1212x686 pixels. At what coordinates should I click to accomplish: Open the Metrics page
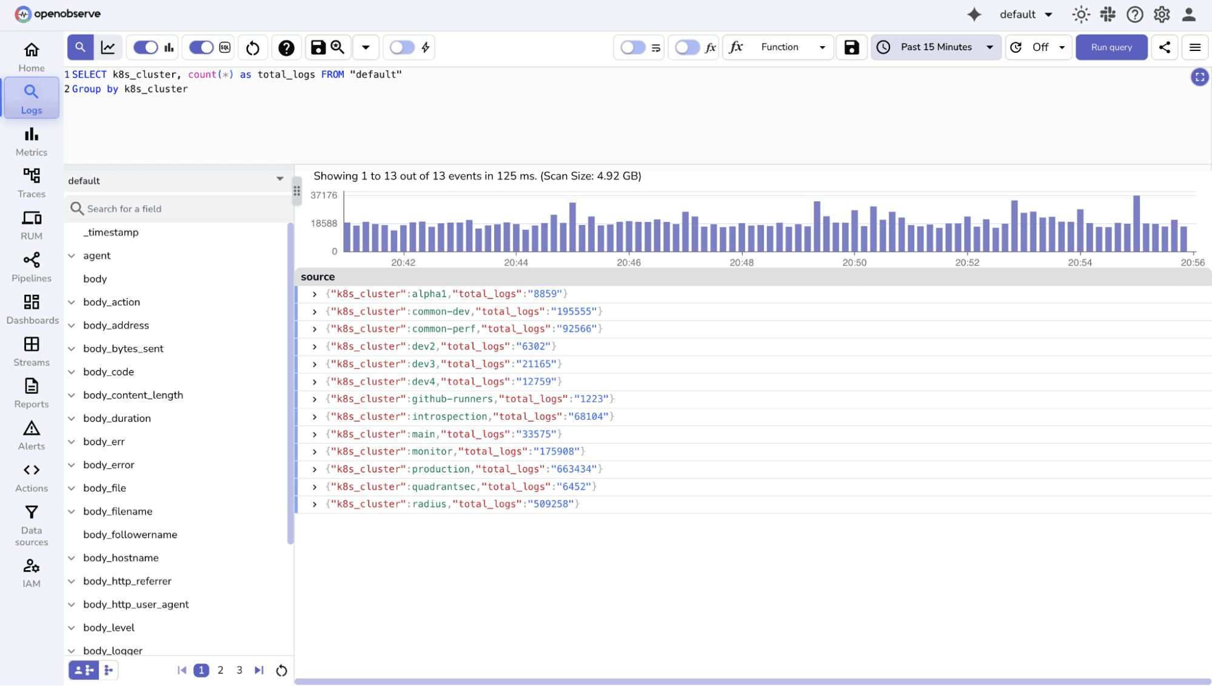pos(31,141)
